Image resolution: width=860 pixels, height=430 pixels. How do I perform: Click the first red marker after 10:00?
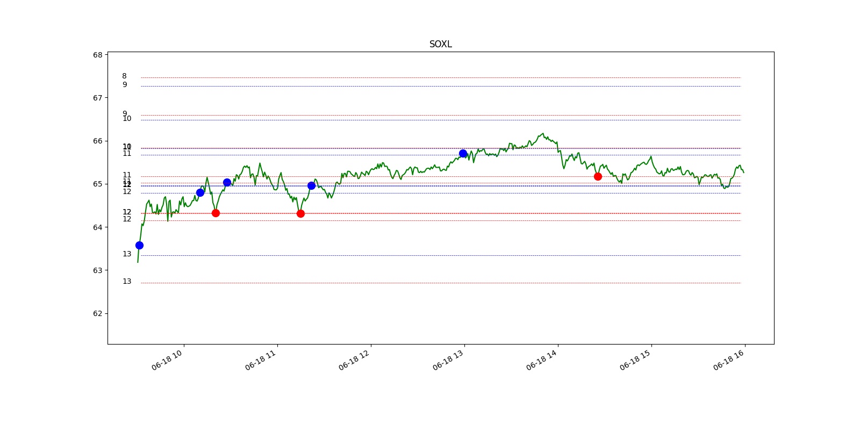[216, 213]
